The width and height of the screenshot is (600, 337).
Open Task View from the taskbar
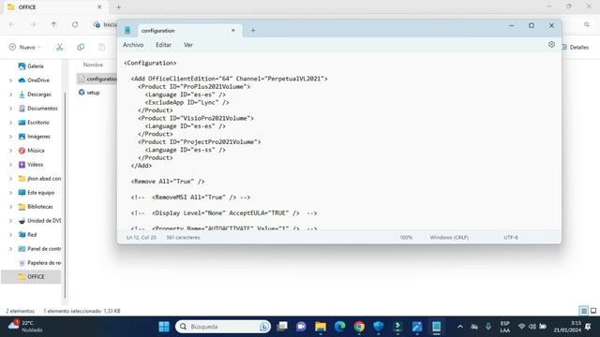coord(282,327)
